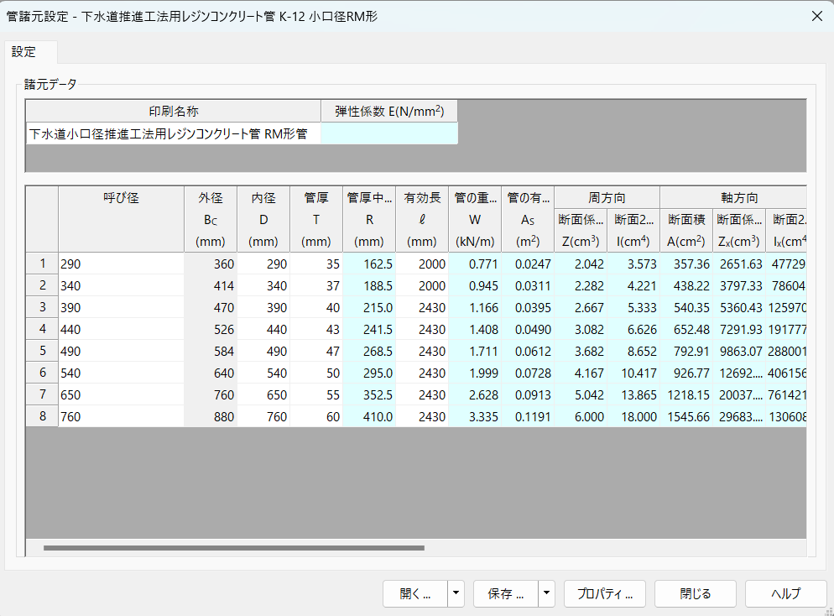
Task: Click the 弾性係数 E input cell
Action: pyautogui.click(x=389, y=133)
